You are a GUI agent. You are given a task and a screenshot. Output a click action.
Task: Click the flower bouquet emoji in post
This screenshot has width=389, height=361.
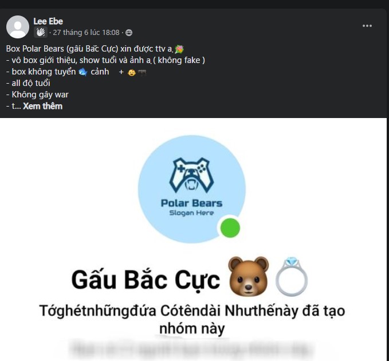(x=179, y=49)
